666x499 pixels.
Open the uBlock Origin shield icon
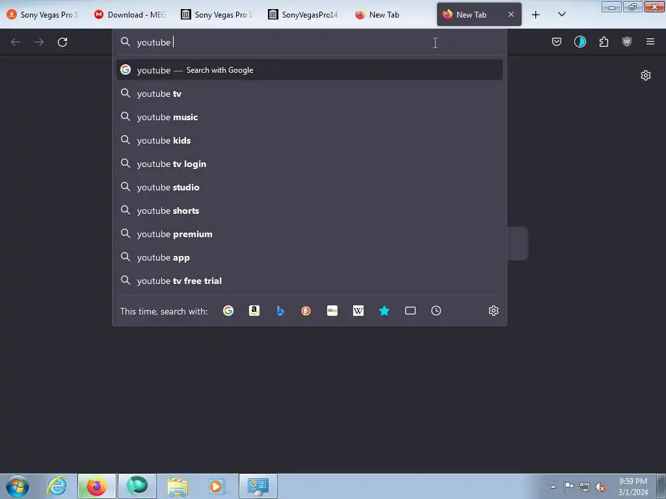[x=627, y=42]
